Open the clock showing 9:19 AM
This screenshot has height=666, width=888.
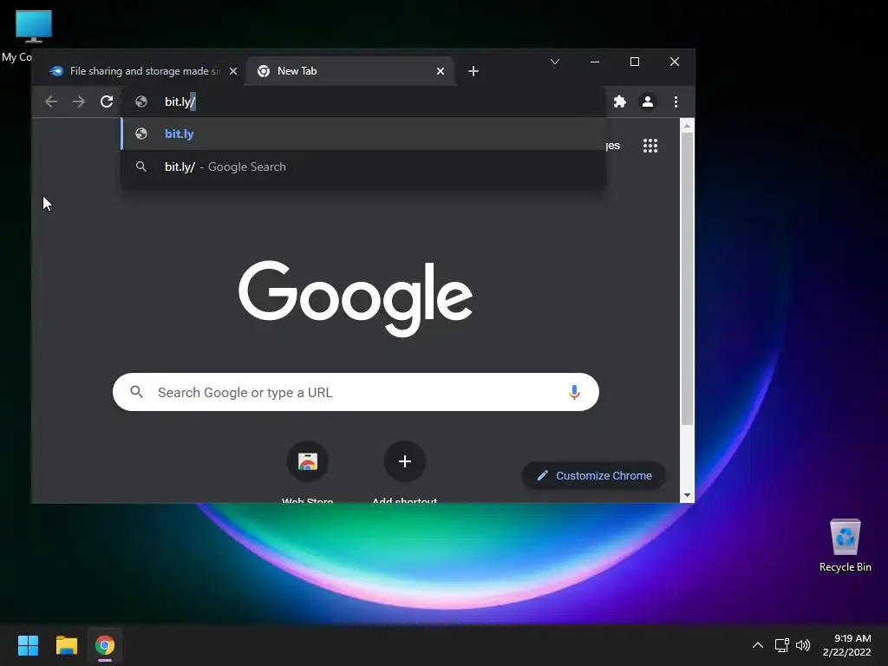coord(846,645)
